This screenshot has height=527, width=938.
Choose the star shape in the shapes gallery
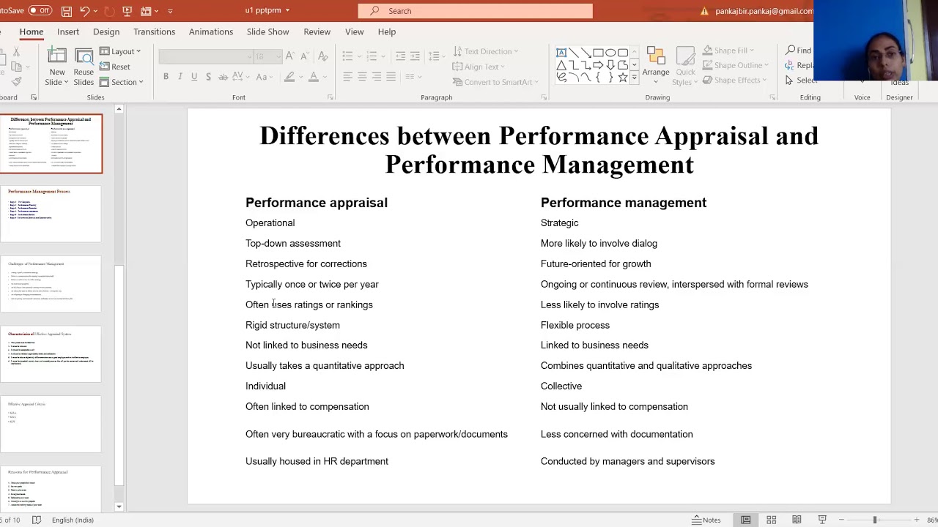point(623,77)
